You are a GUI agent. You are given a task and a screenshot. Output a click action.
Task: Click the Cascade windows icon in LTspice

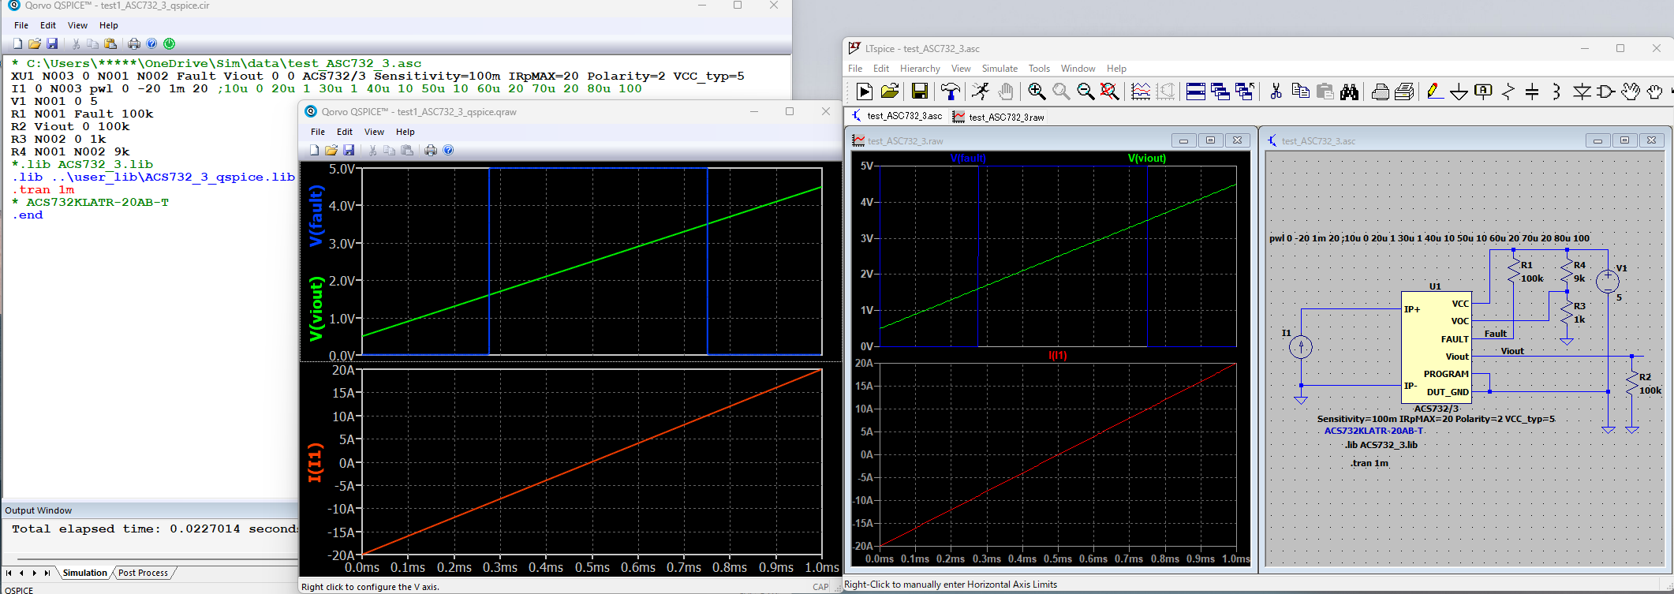click(x=1220, y=92)
